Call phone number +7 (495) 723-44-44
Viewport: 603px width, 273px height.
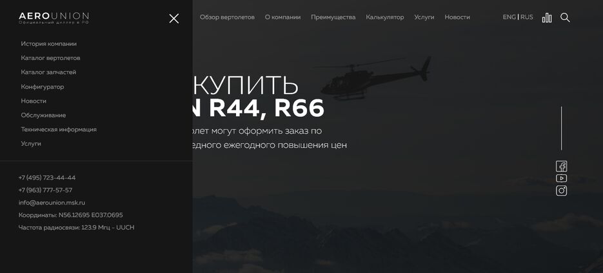point(47,178)
